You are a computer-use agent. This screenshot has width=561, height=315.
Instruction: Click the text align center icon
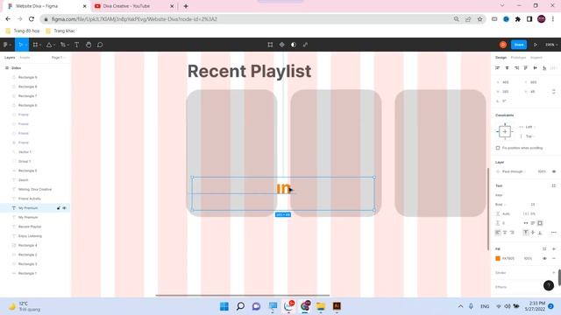click(x=505, y=233)
